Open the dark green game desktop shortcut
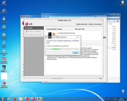127x101 pixels. click(x=4, y=69)
